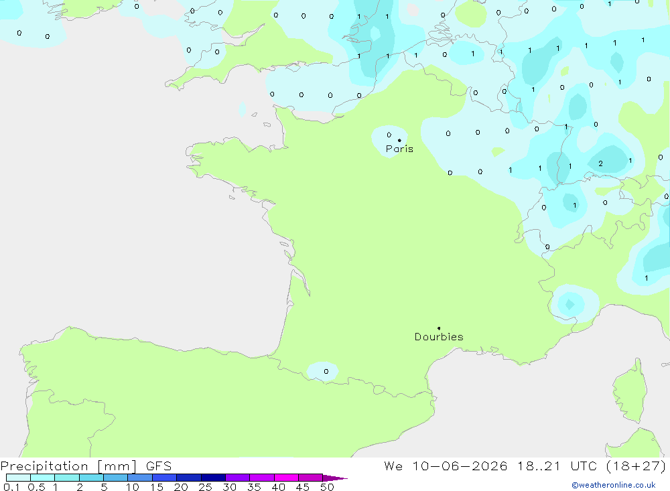Select the black dot marker above Dourbies
The image size is (670, 491).
tap(439, 328)
